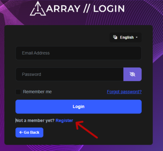Toggle password visibility with the purple button
163x151 pixels.
click(x=132, y=74)
